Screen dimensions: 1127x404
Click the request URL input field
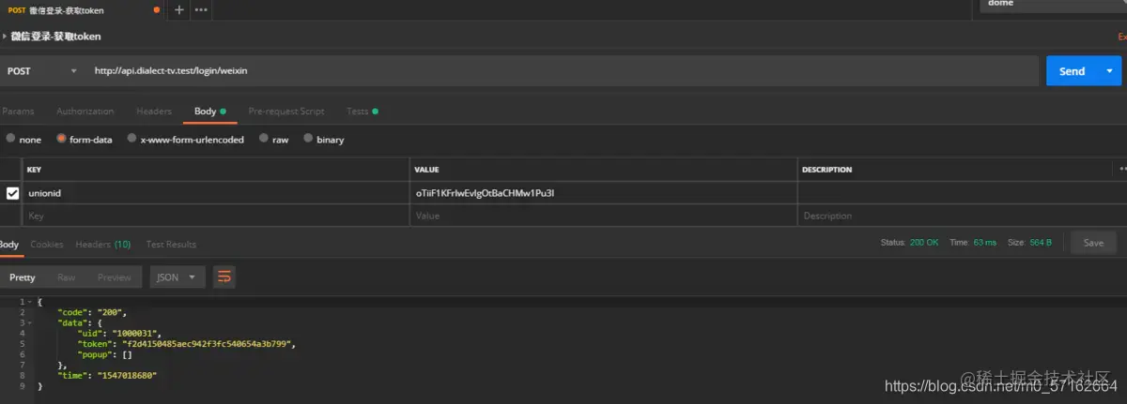click(563, 71)
